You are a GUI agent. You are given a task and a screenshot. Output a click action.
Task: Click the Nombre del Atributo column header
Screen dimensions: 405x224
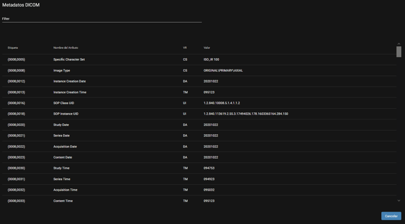pos(66,48)
